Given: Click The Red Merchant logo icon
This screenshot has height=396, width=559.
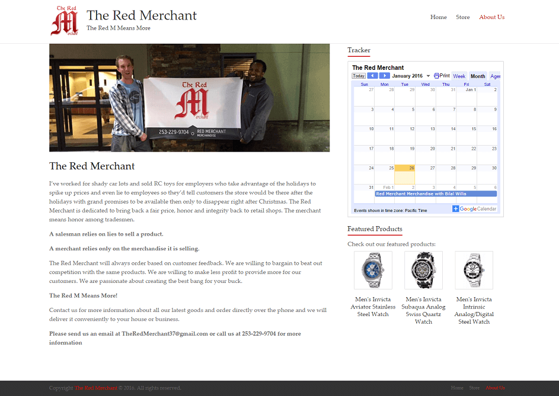Looking at the screenshot, I should tap(65, 21).
